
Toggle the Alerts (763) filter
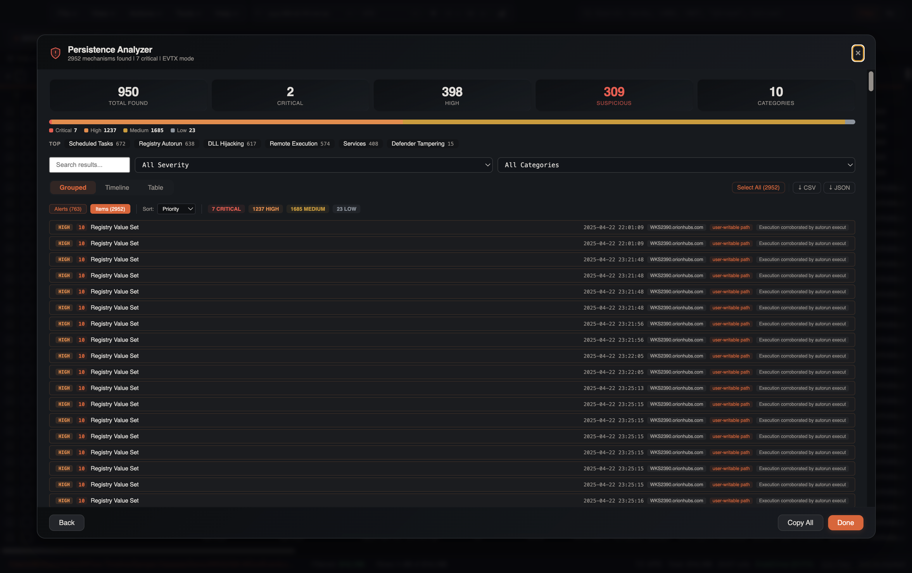coord(68,209)
